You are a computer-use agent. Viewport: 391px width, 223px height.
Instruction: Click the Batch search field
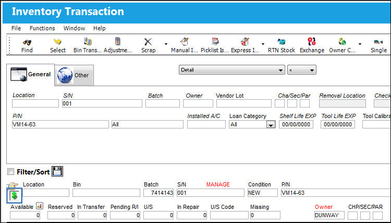point(162,103)
